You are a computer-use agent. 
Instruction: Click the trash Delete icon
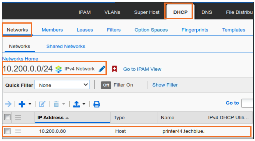coord(56,104)
